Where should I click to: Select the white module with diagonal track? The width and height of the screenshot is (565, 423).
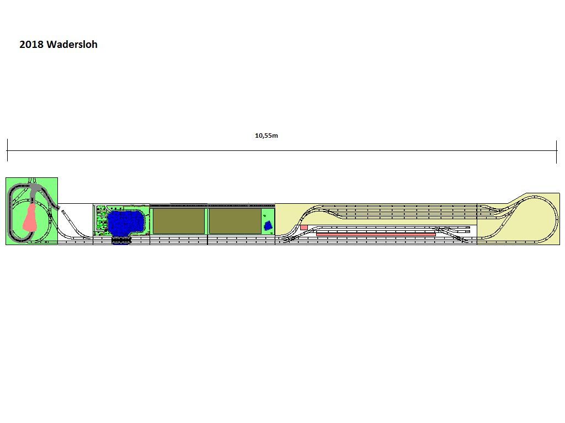click(75, 223)
